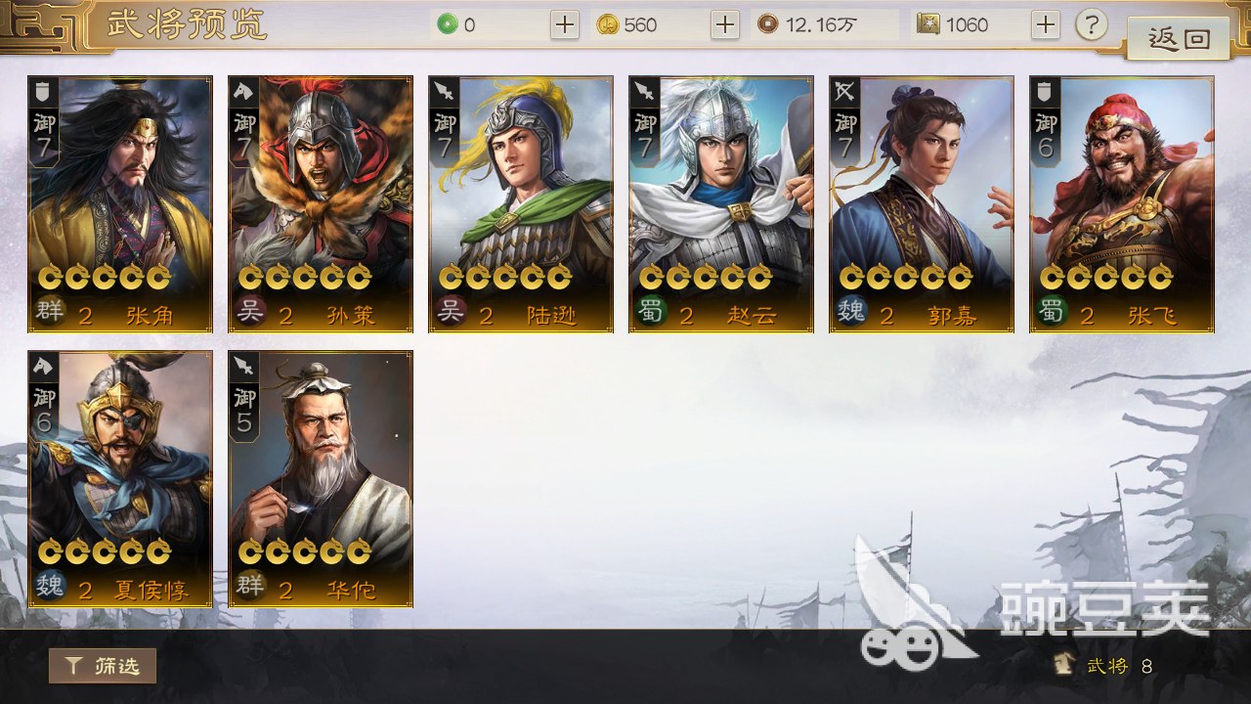Image resolution: width=1251 pixels, height=704 pixels.
Task: Select the 陆逊 general card
Action: [521, 204]
